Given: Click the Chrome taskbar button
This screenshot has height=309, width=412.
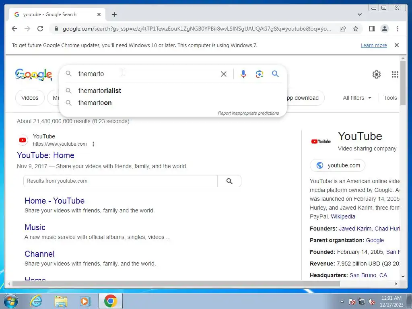Looking at the screenshot, I should (x=110, y=301).
